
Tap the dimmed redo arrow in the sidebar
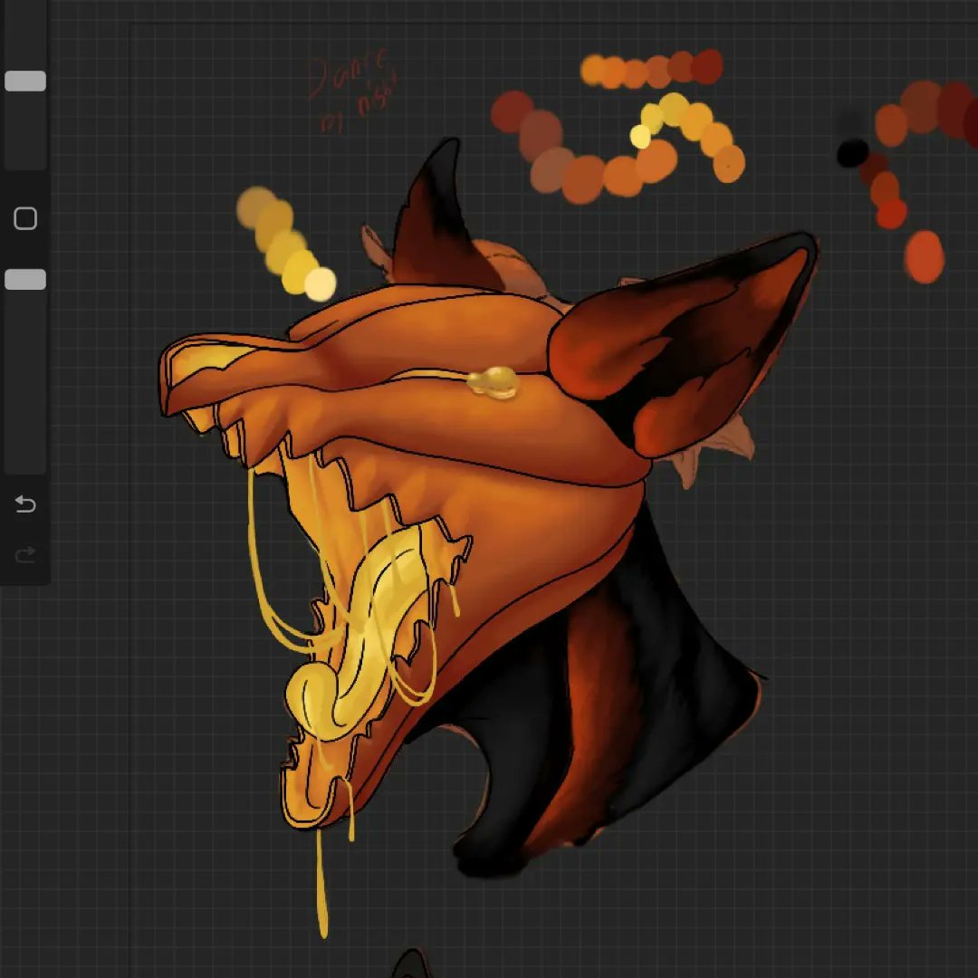coord(25,554)
